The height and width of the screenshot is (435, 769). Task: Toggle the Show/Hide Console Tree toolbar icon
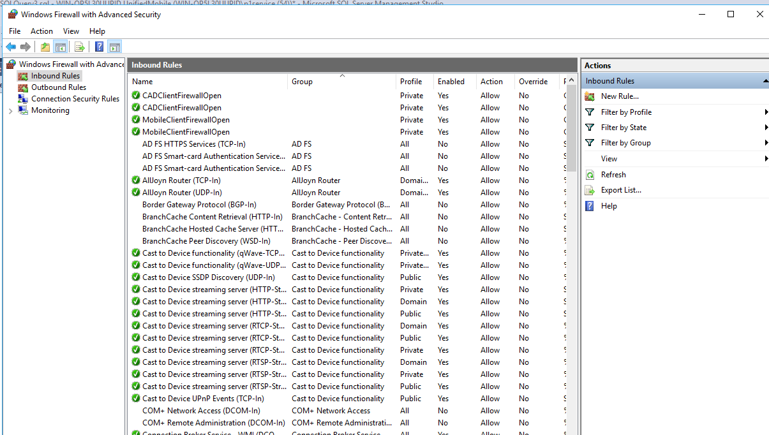click(60, 46)
